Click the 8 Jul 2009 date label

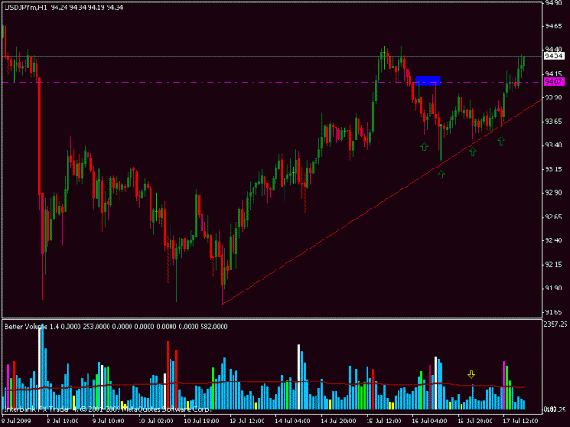[x=16, y=422]
